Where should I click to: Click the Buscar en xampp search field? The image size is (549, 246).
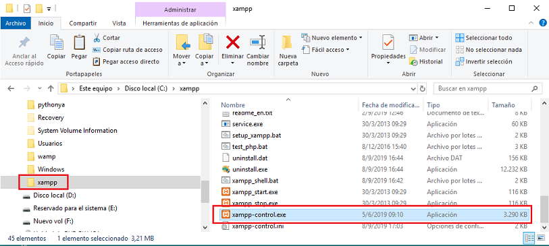pos(487,89)
